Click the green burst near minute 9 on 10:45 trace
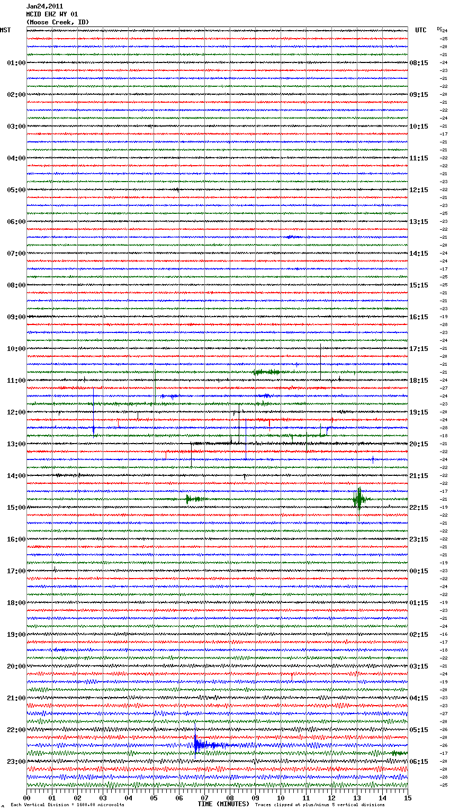The height and width of the screenshot is (812, 450). [x=266, y=372]
